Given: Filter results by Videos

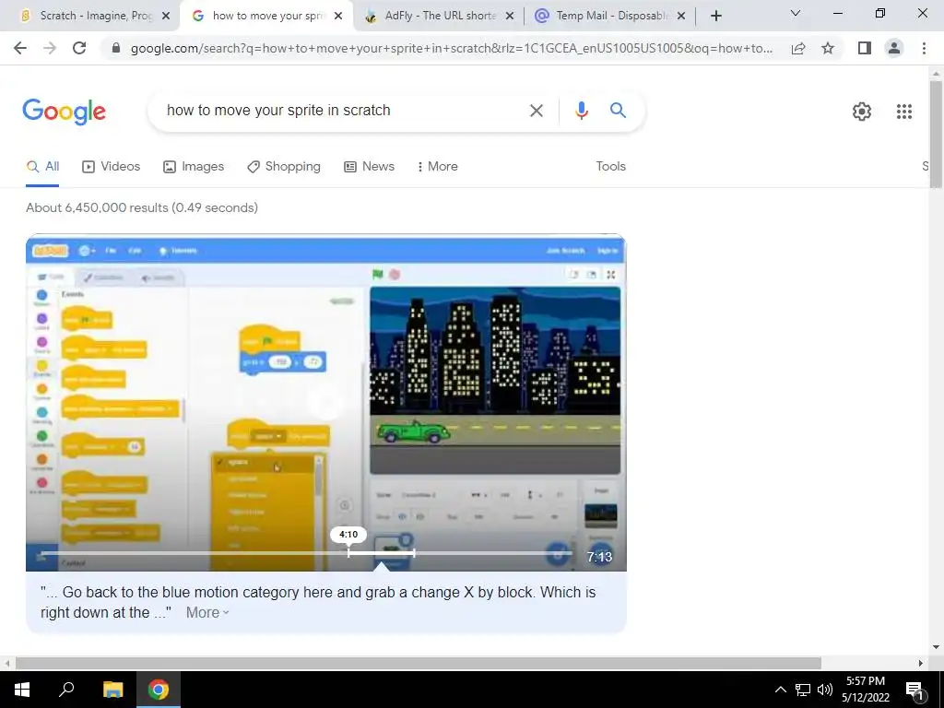Looking at the screenshot, I should [111, 167].
